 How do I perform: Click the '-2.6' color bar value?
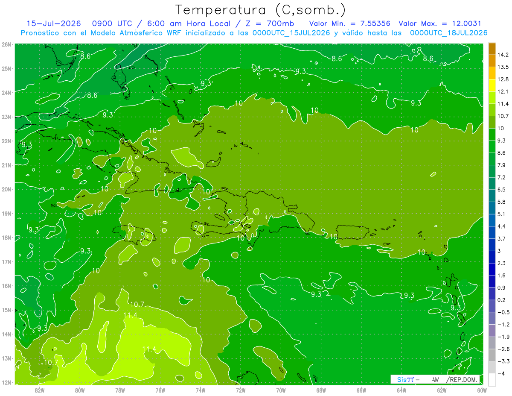[503, 349]
